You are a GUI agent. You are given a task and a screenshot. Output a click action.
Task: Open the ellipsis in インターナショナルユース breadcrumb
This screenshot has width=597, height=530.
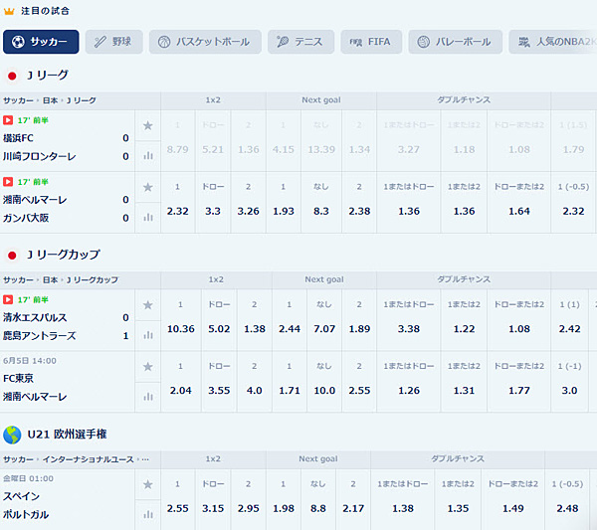[145, 459]
